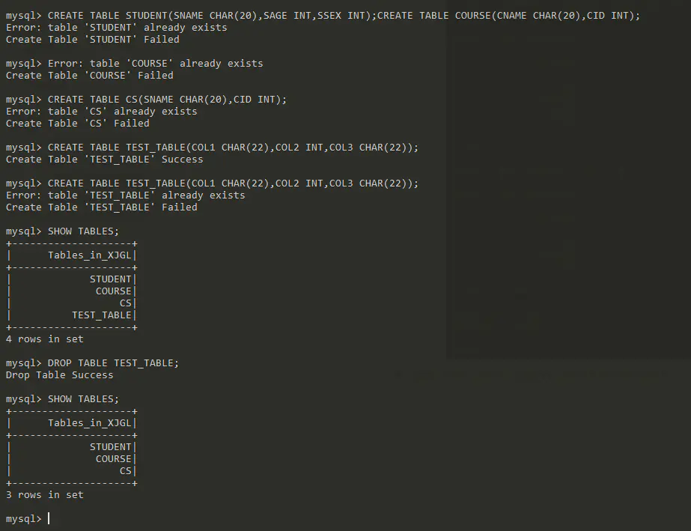
Task: Click the blinking cursor at the last mysql prompt
Action: click(49, 519)
